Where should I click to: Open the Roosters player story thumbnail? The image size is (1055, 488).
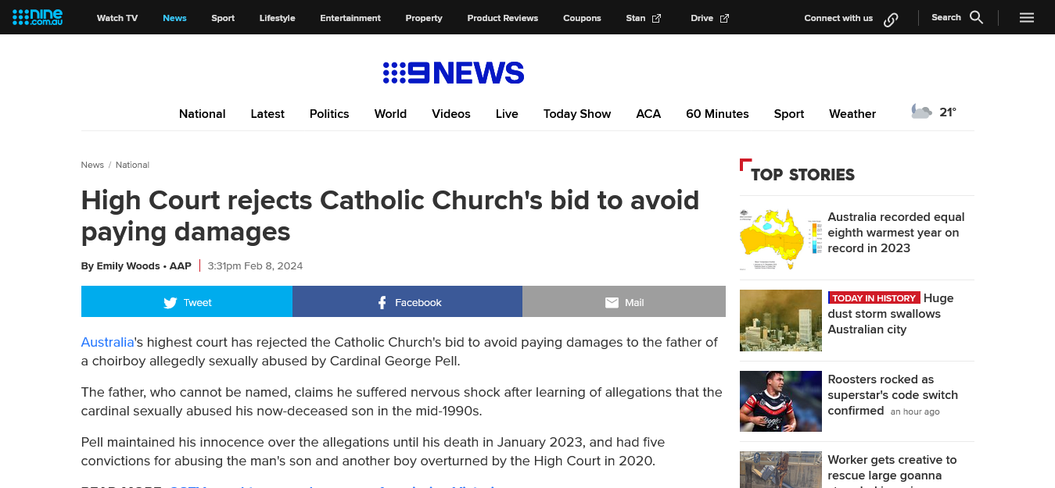(780, 401)
